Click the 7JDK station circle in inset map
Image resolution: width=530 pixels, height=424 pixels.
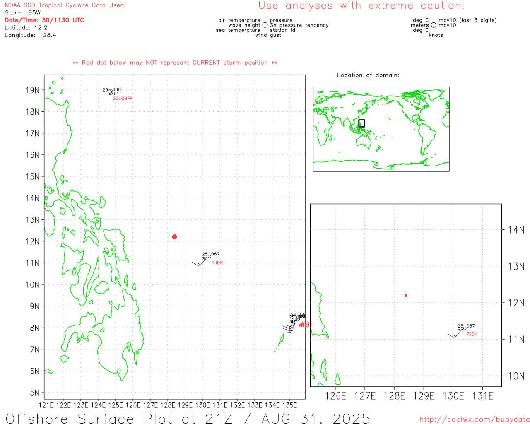(x=465, y=328)
